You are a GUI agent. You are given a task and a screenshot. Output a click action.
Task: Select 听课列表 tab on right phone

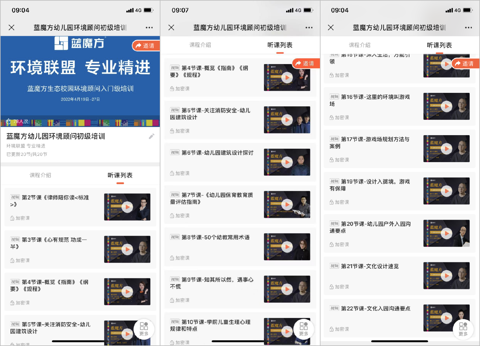click(440, 45)
